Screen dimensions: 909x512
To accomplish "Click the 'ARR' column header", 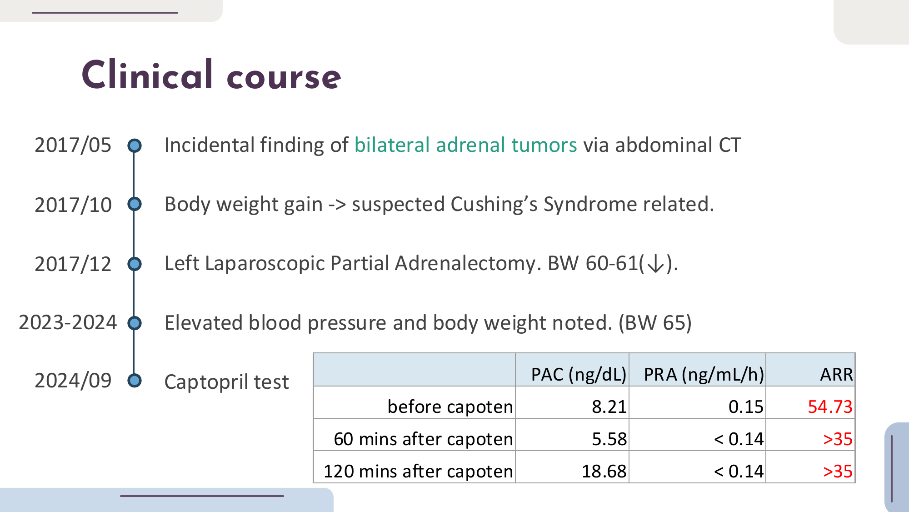I will point(836,375).
